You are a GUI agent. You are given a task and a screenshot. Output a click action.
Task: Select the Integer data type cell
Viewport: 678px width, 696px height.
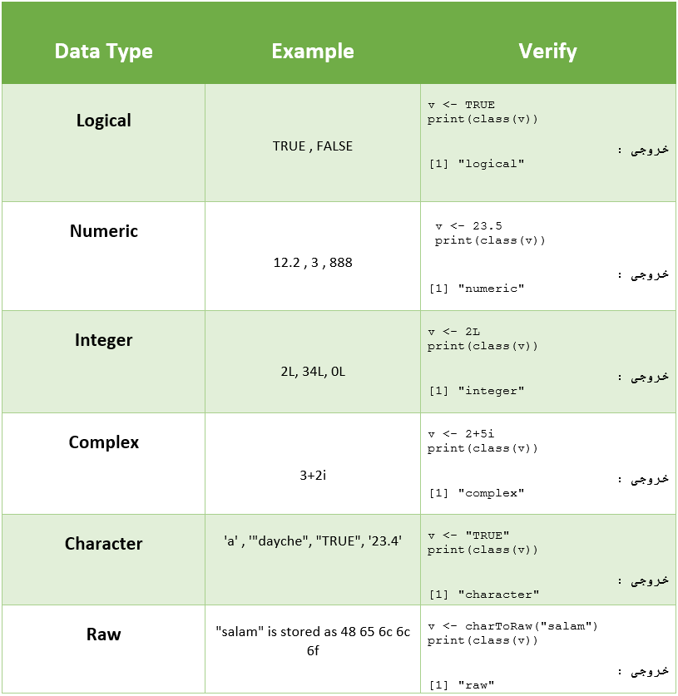[x=103, y=340]
